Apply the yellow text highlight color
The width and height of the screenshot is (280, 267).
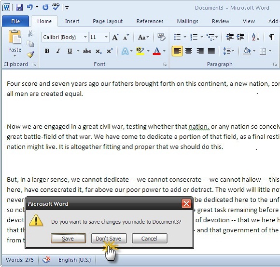pos(140,51)
